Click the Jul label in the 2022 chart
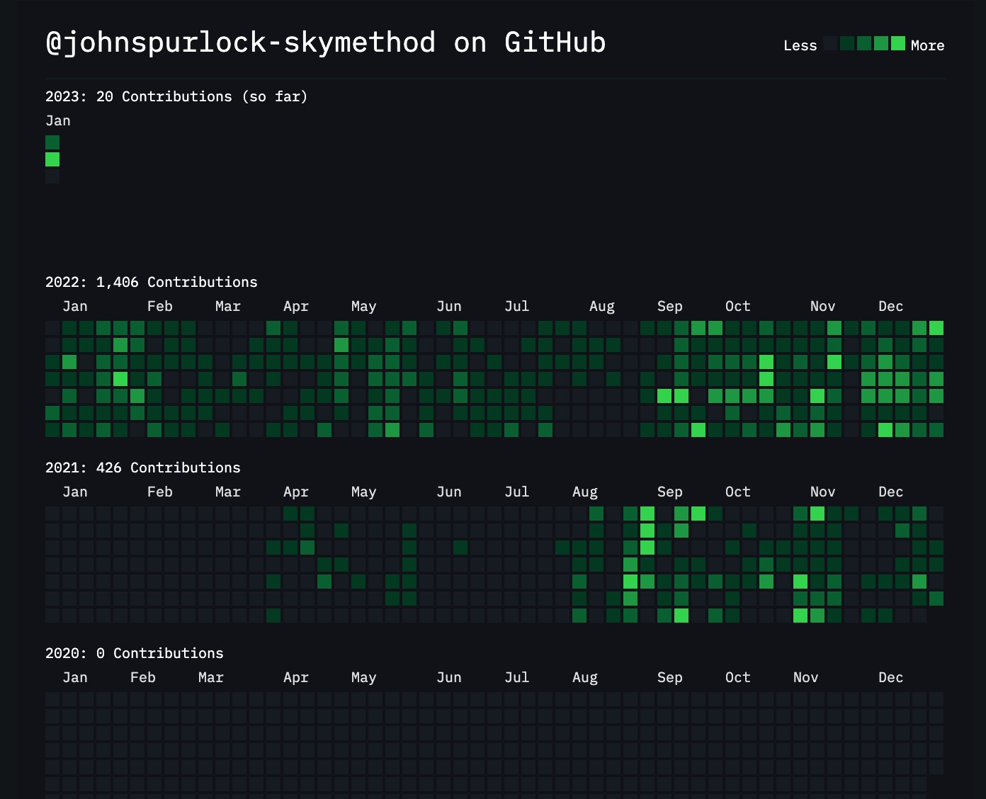The height and width of the screenshot is (799, 986). [517, 306]
